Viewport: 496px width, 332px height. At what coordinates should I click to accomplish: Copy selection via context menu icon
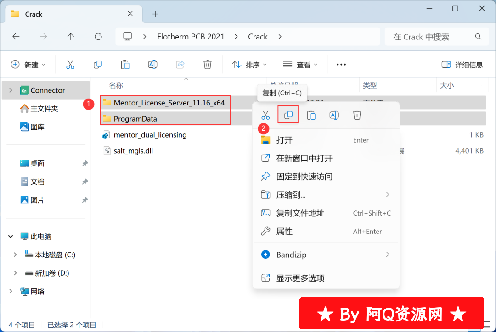288,115
